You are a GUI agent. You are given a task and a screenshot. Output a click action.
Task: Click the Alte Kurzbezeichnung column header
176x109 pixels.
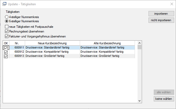[107, 43]
